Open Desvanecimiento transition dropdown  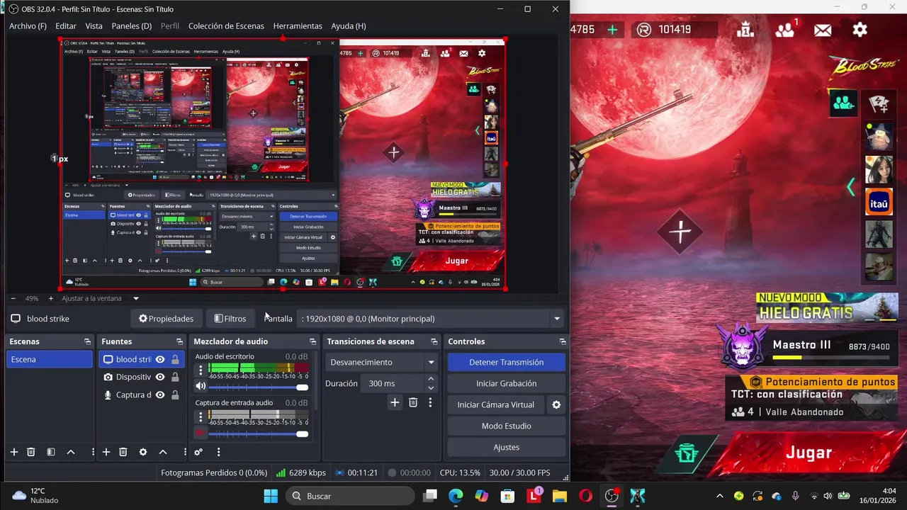(381, 362)
